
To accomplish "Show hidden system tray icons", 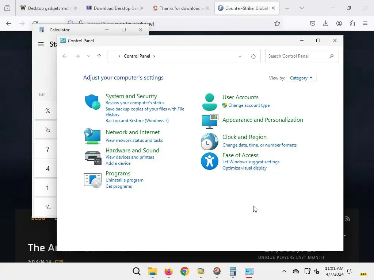I will pos(284,271).
